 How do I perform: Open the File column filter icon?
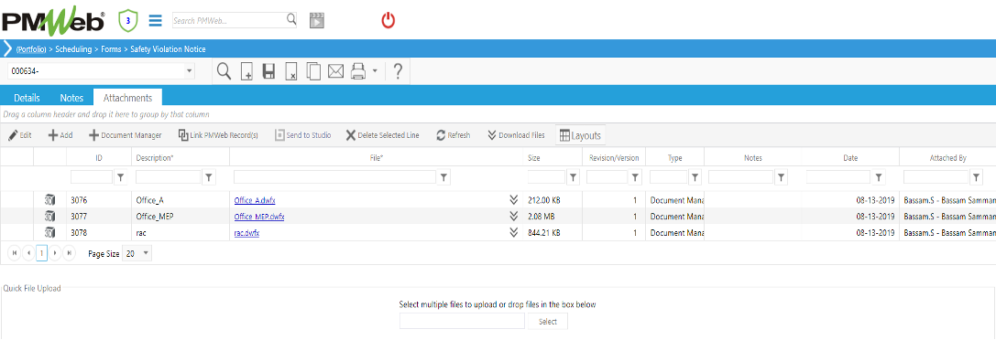point(444,177)
